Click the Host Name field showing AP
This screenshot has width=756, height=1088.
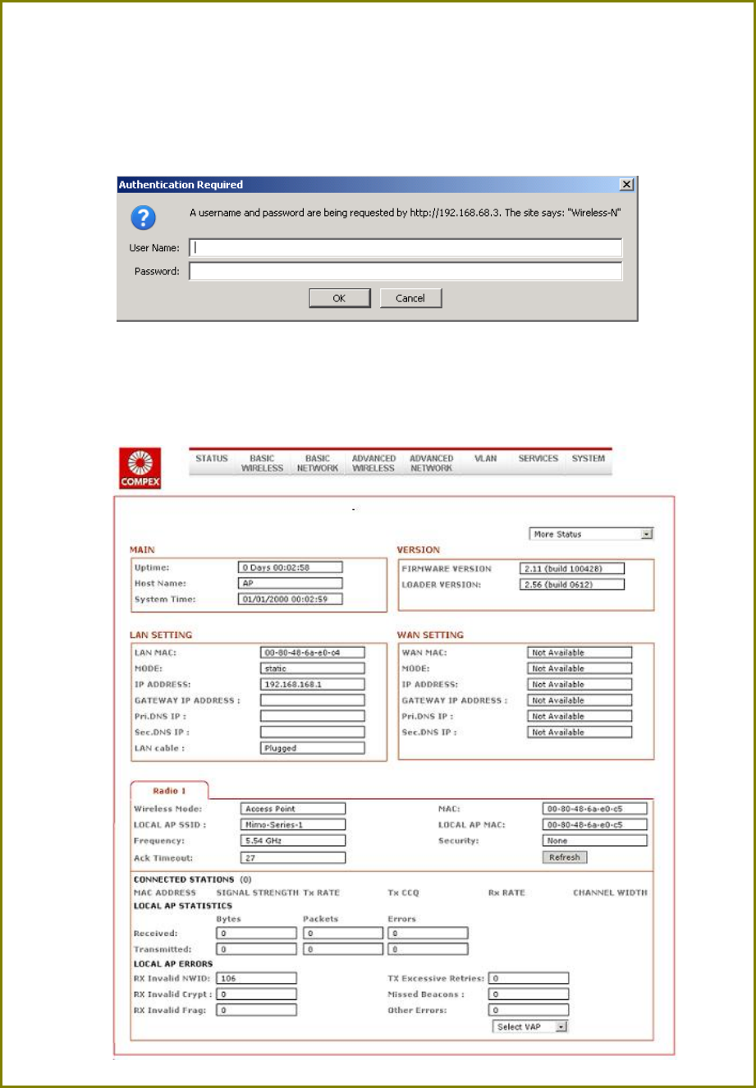pos(291,583)
